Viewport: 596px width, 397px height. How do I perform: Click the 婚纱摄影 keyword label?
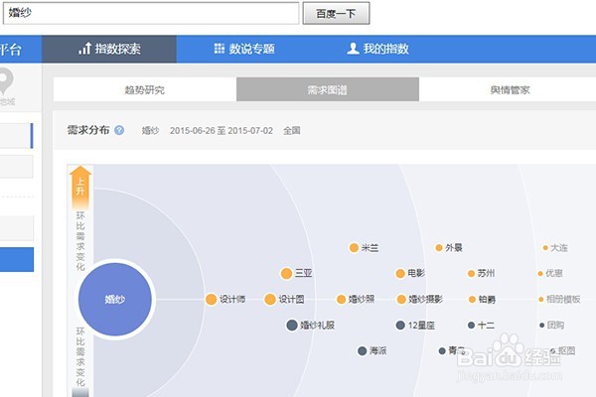click(426, 300)
